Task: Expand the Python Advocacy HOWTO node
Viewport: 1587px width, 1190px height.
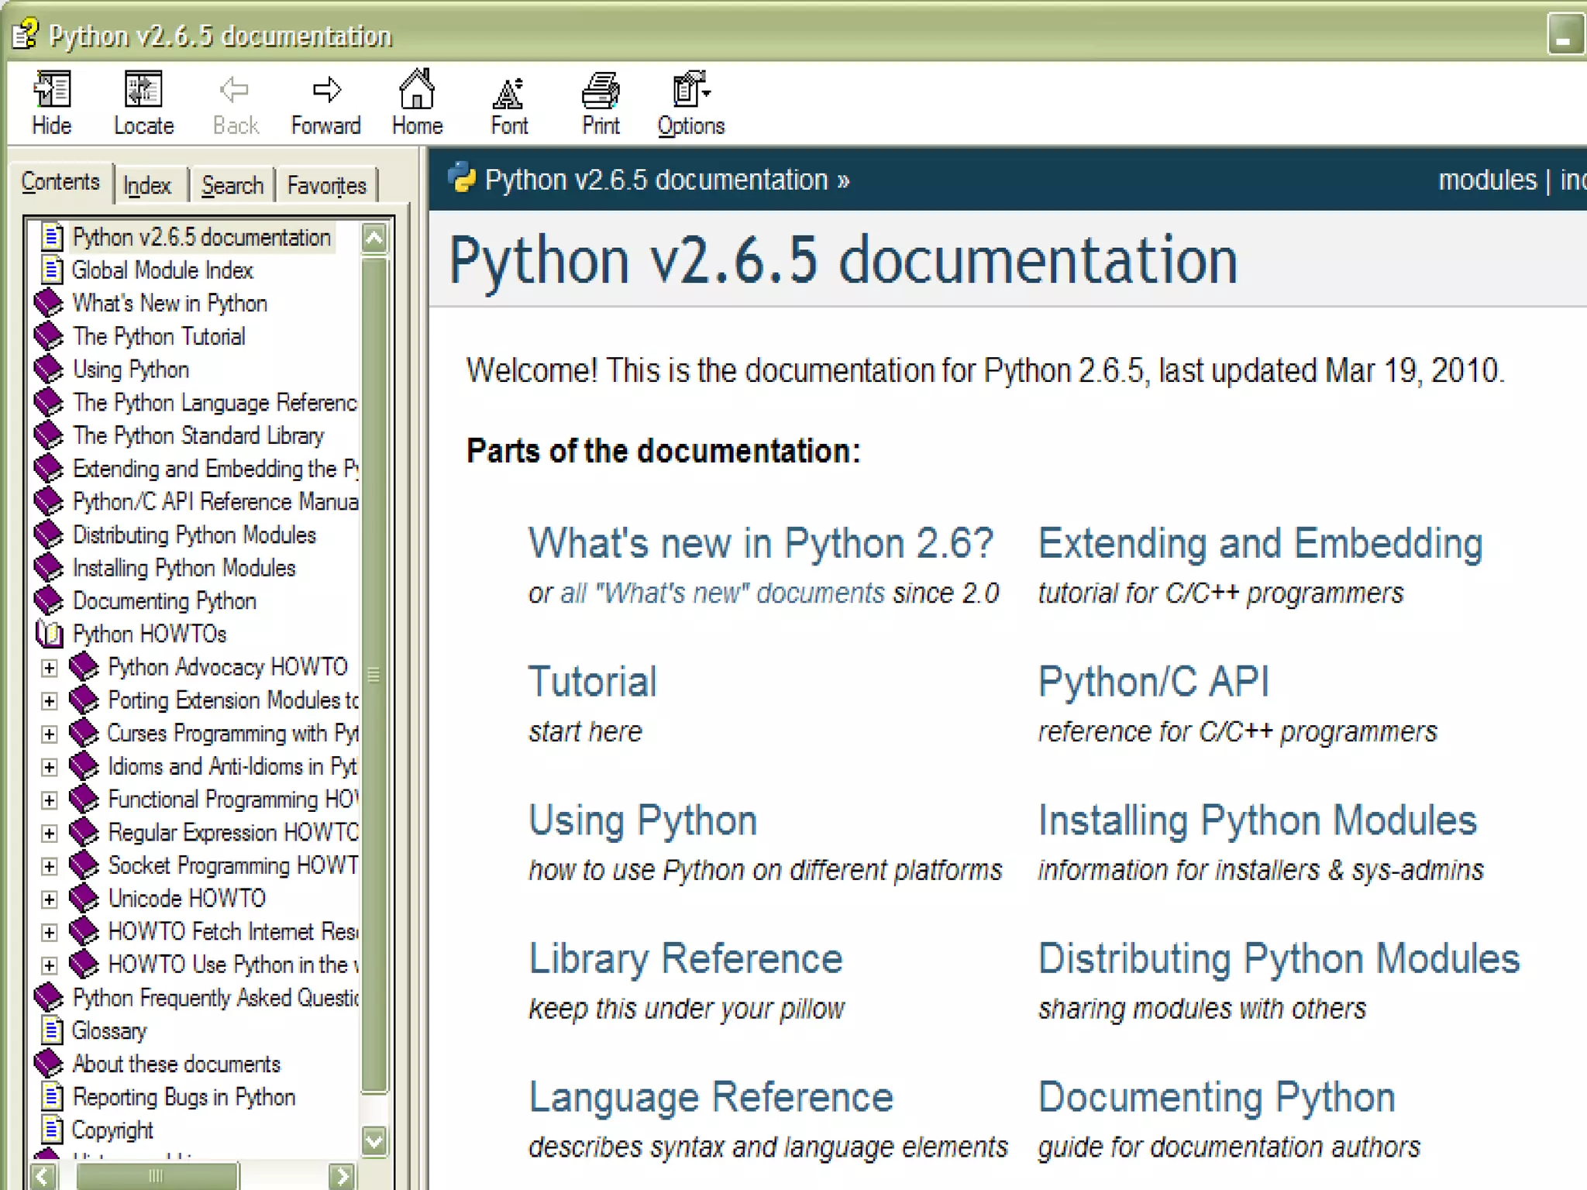Action: (x=50, y=668)
